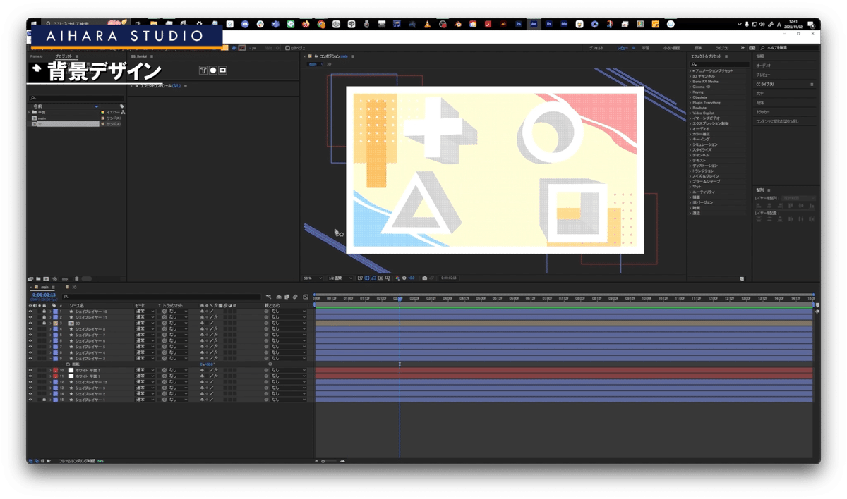Click the new folder icon in project panel

point(38,278)
